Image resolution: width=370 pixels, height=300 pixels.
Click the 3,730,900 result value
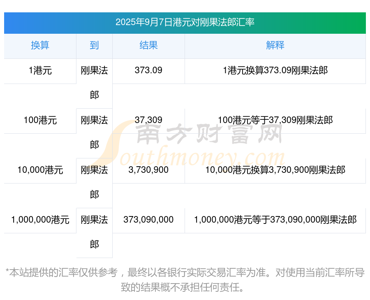coord(148,170)
